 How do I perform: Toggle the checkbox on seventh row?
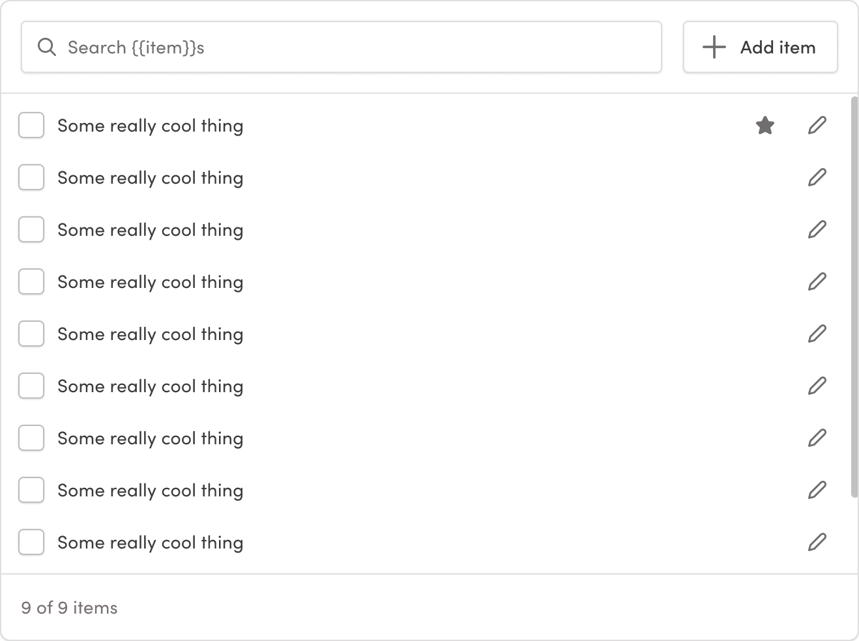[31, 438]
